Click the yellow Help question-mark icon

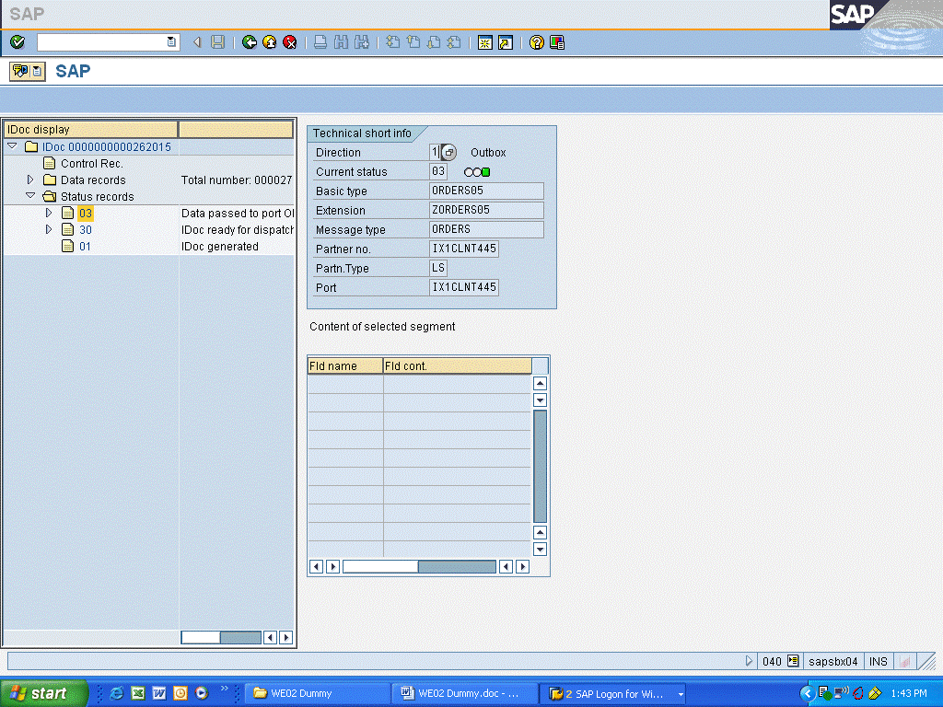(x=537, y=42)
